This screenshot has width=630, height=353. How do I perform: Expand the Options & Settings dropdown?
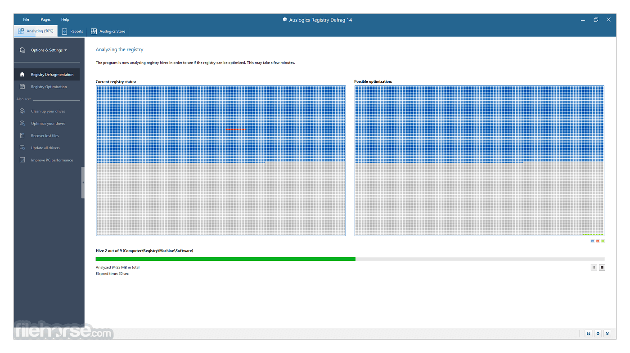click(x=49, y=50)
